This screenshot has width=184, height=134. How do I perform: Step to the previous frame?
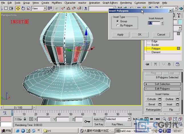click(141, 119)
